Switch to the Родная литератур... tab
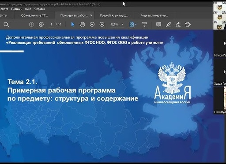Screen dimensions: 226x164 point(154,15)
